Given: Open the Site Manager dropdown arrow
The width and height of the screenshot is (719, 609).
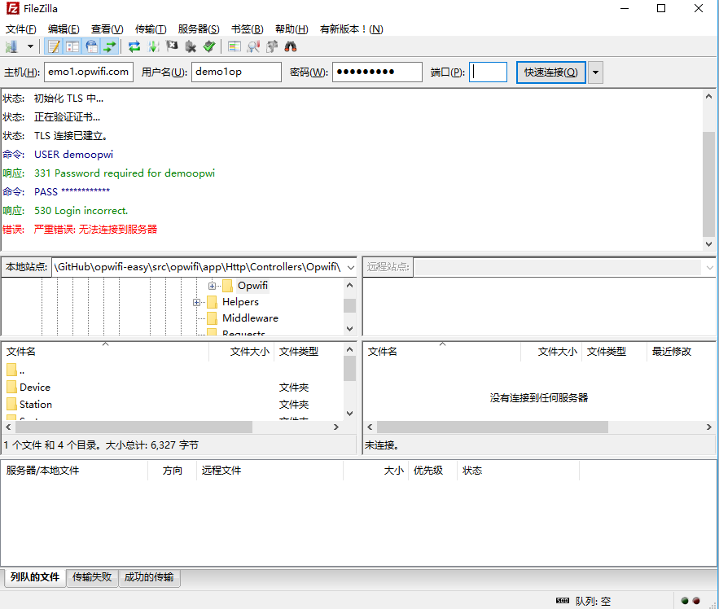Looking at the screenshot, I should click(x=30, y=46).
